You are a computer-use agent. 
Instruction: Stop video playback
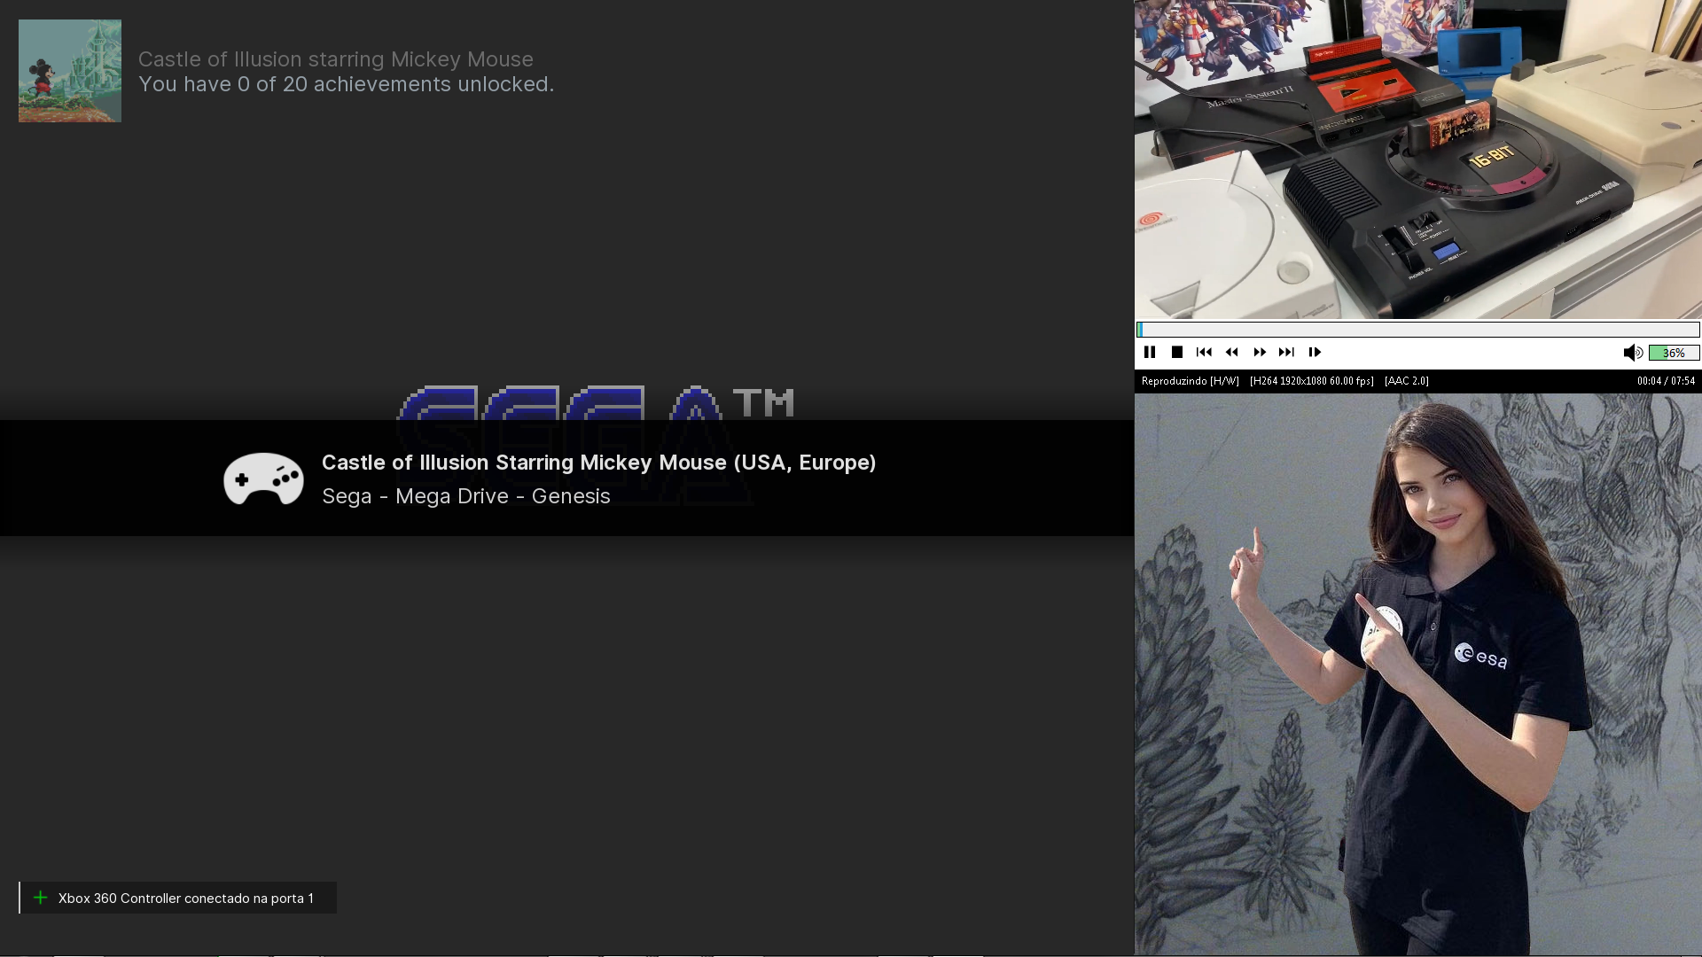1177,353
